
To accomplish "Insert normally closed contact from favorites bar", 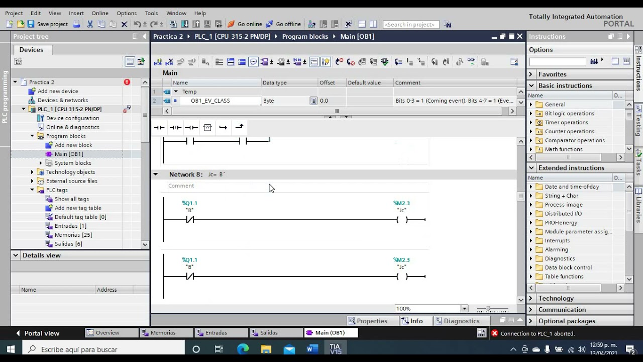I will pyautogui.click(x=175, y=128).
